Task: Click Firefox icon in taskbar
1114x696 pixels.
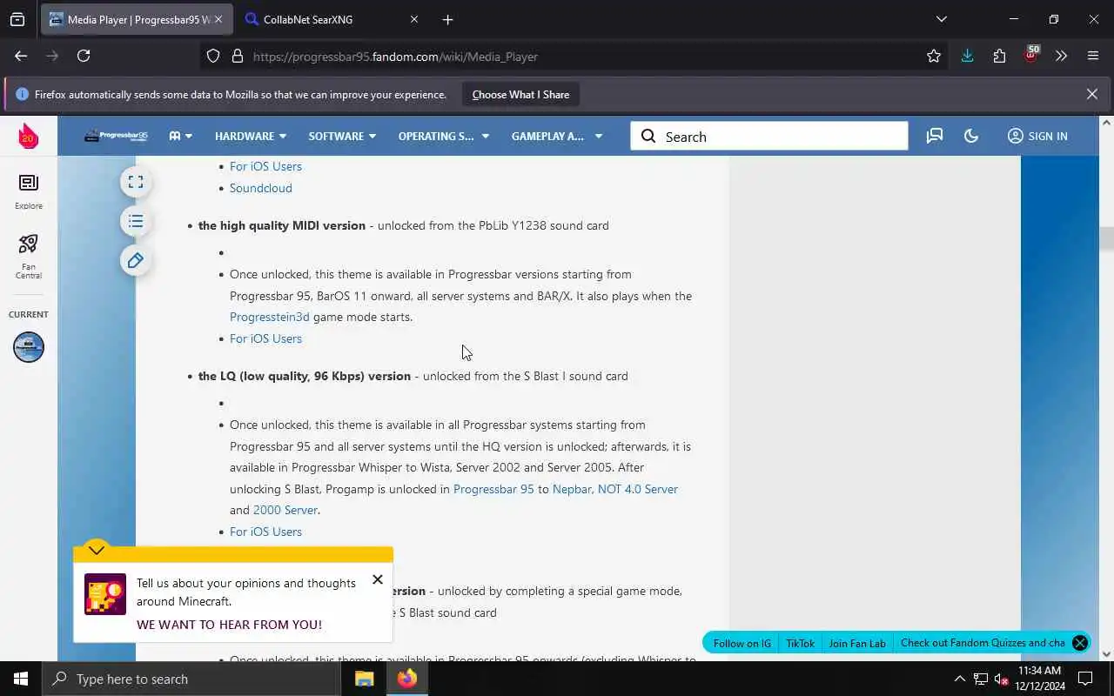Action: pyautogui.click(x=407, y=679)
